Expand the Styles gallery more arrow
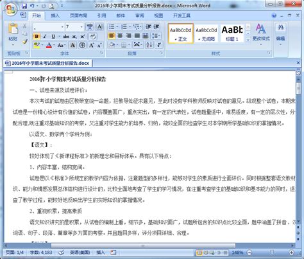The width and height of the screenshot is (304, 259). coord(248,40)
